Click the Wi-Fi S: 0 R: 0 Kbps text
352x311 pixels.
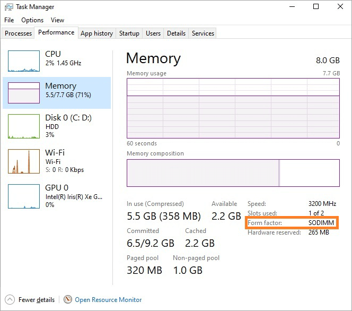pos(65,170)
